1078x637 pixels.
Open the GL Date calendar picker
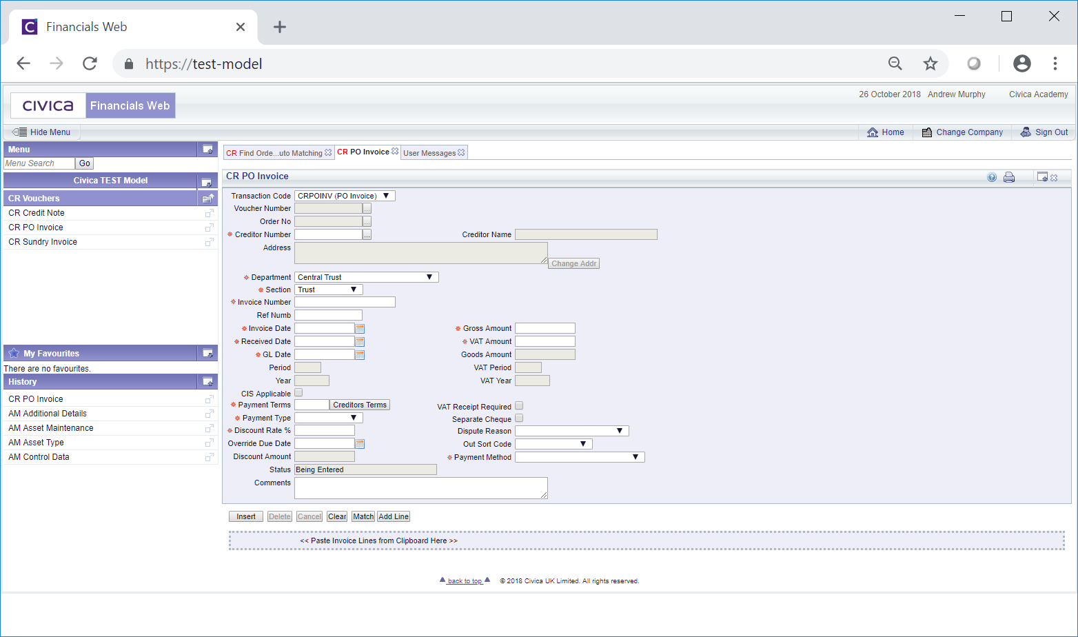(360, 355)
